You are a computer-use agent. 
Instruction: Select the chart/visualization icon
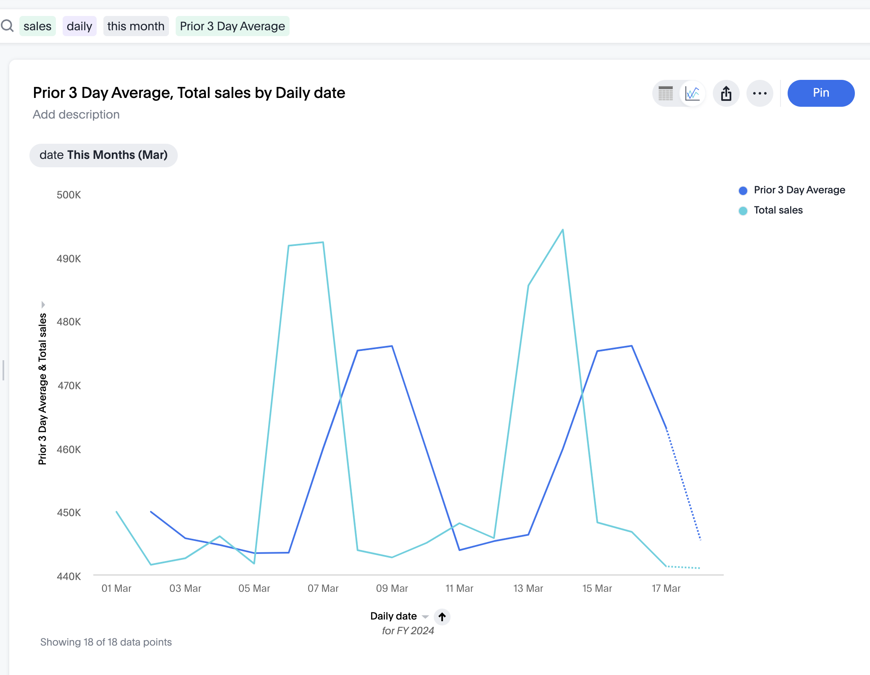point(692,92)
